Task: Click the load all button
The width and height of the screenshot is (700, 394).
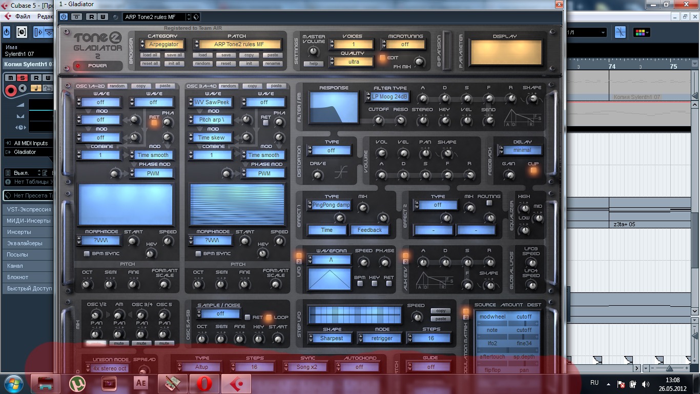Action: click(x=150, y=55)
